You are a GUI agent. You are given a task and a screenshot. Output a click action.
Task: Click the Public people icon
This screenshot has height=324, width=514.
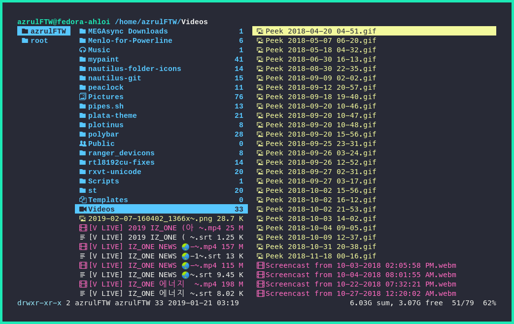pos(83,144)
